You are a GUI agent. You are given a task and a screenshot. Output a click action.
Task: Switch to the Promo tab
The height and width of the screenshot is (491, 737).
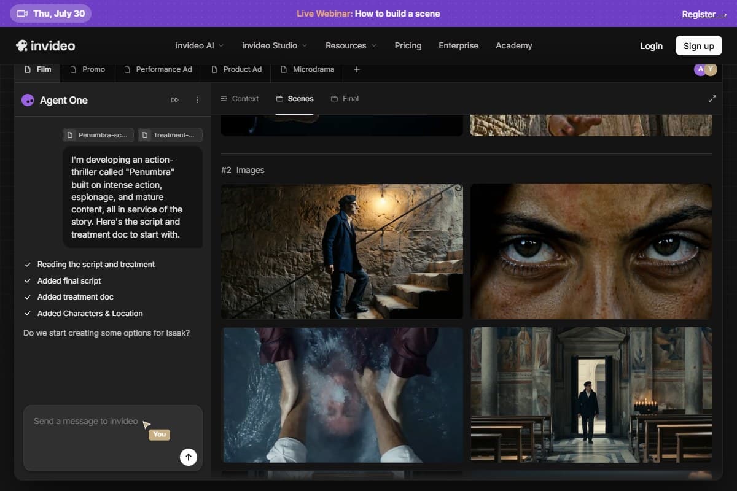click(88, 69)
